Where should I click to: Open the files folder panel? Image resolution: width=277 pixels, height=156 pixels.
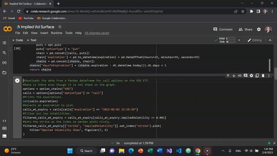[4, 73]
